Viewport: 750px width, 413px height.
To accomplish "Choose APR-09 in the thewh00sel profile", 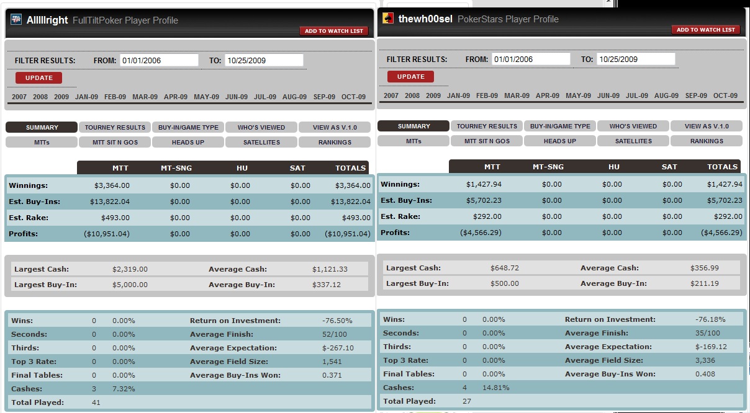I will pos(547,95).
